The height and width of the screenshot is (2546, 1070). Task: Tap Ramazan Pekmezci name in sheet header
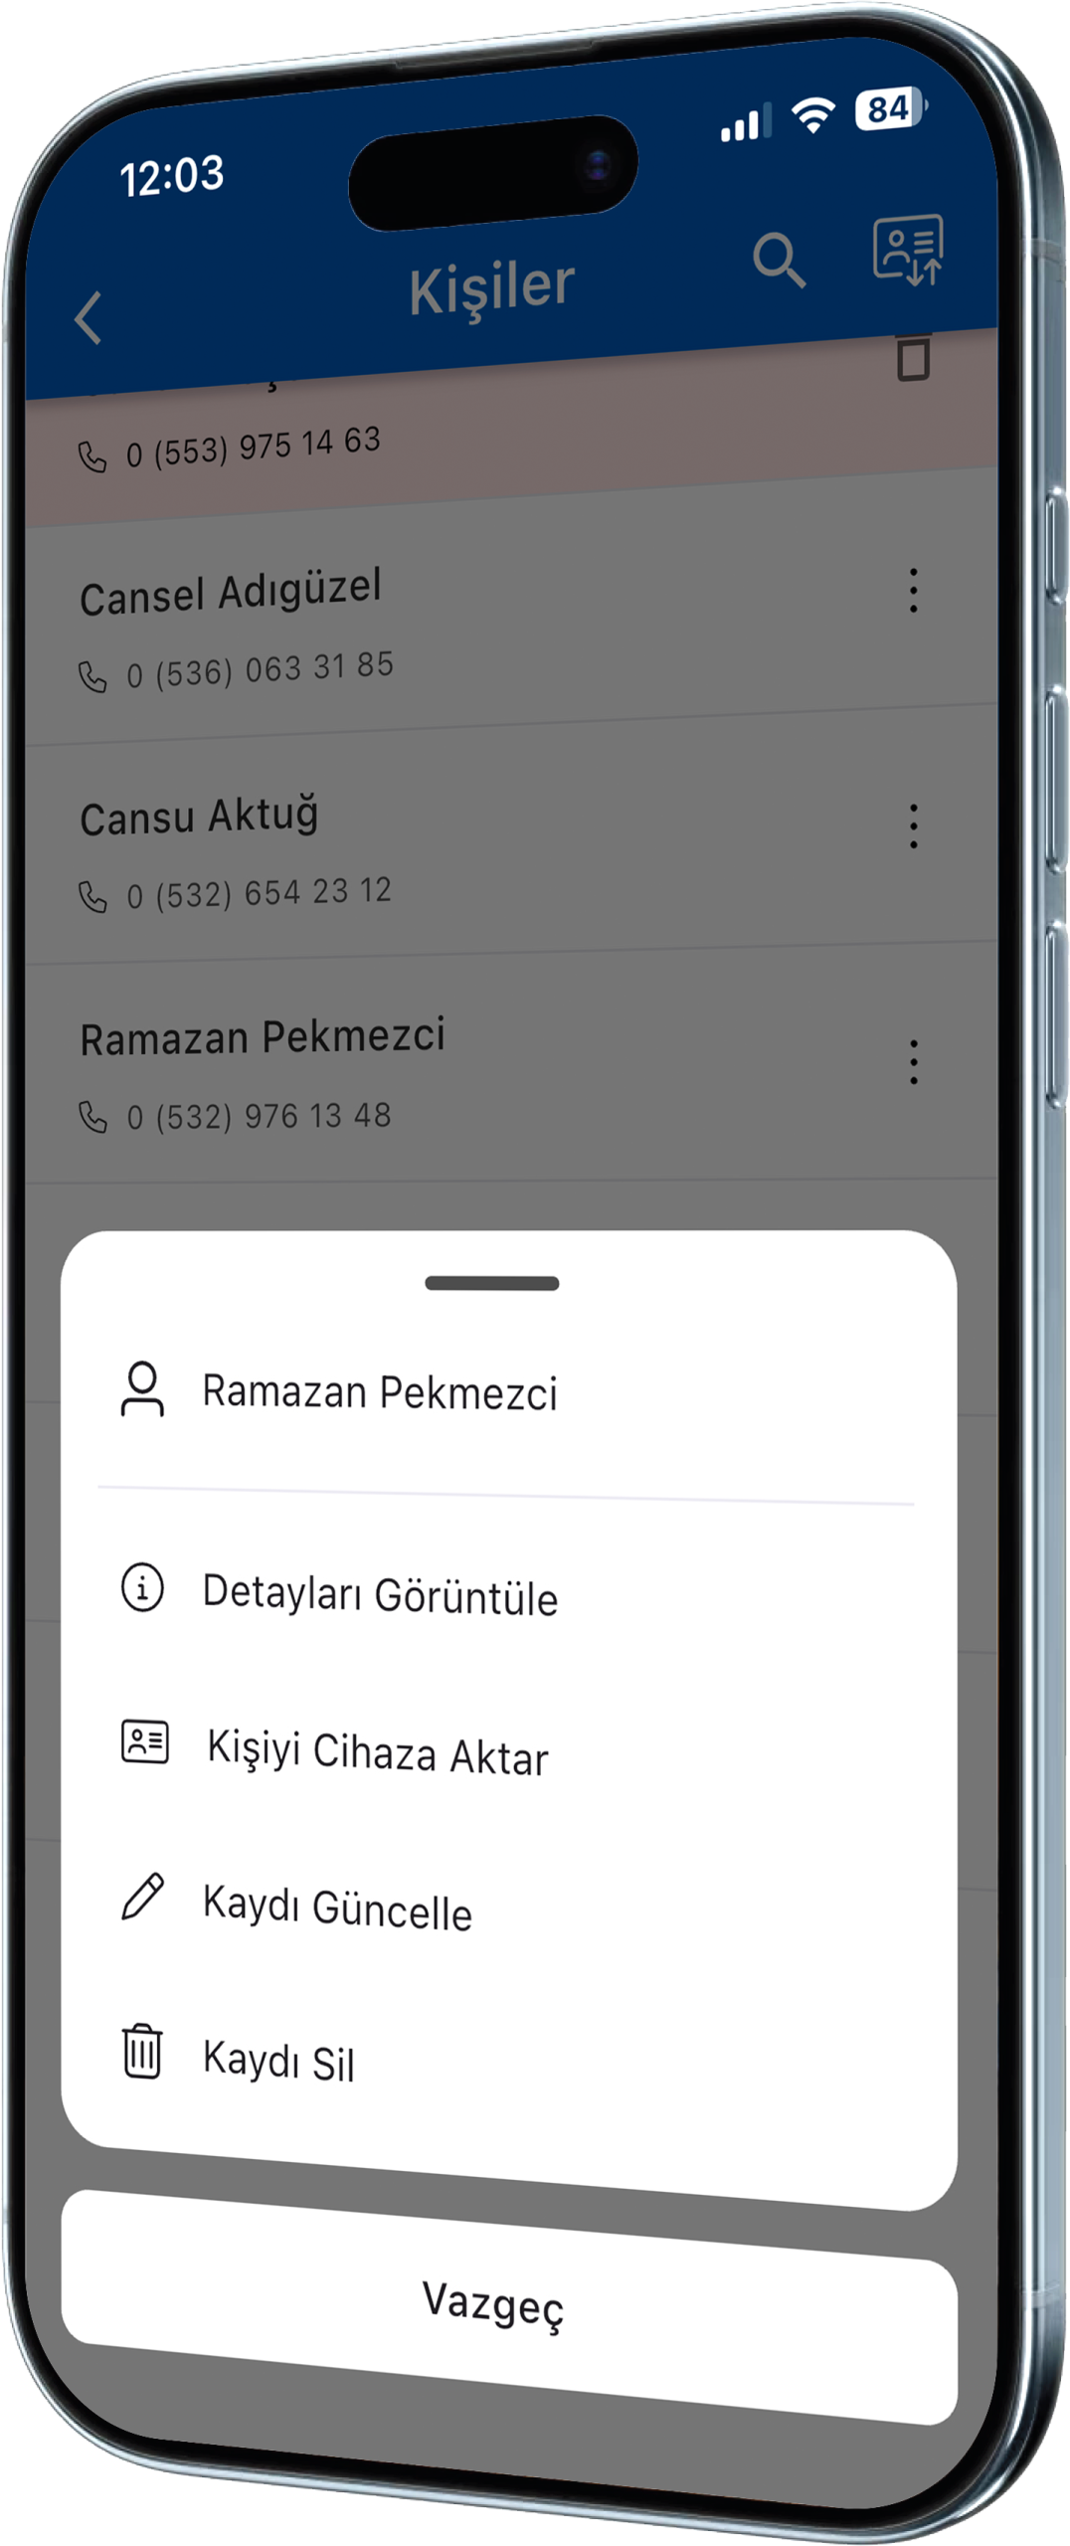click(380, 1392)
